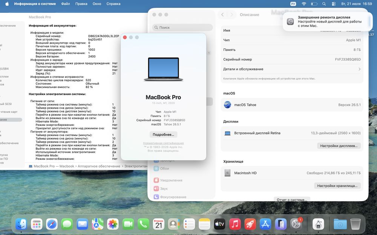The height and width of the screenshot is (235, 377).
Task: Click the Подробнее... button
Action: [x=163, y=135]
